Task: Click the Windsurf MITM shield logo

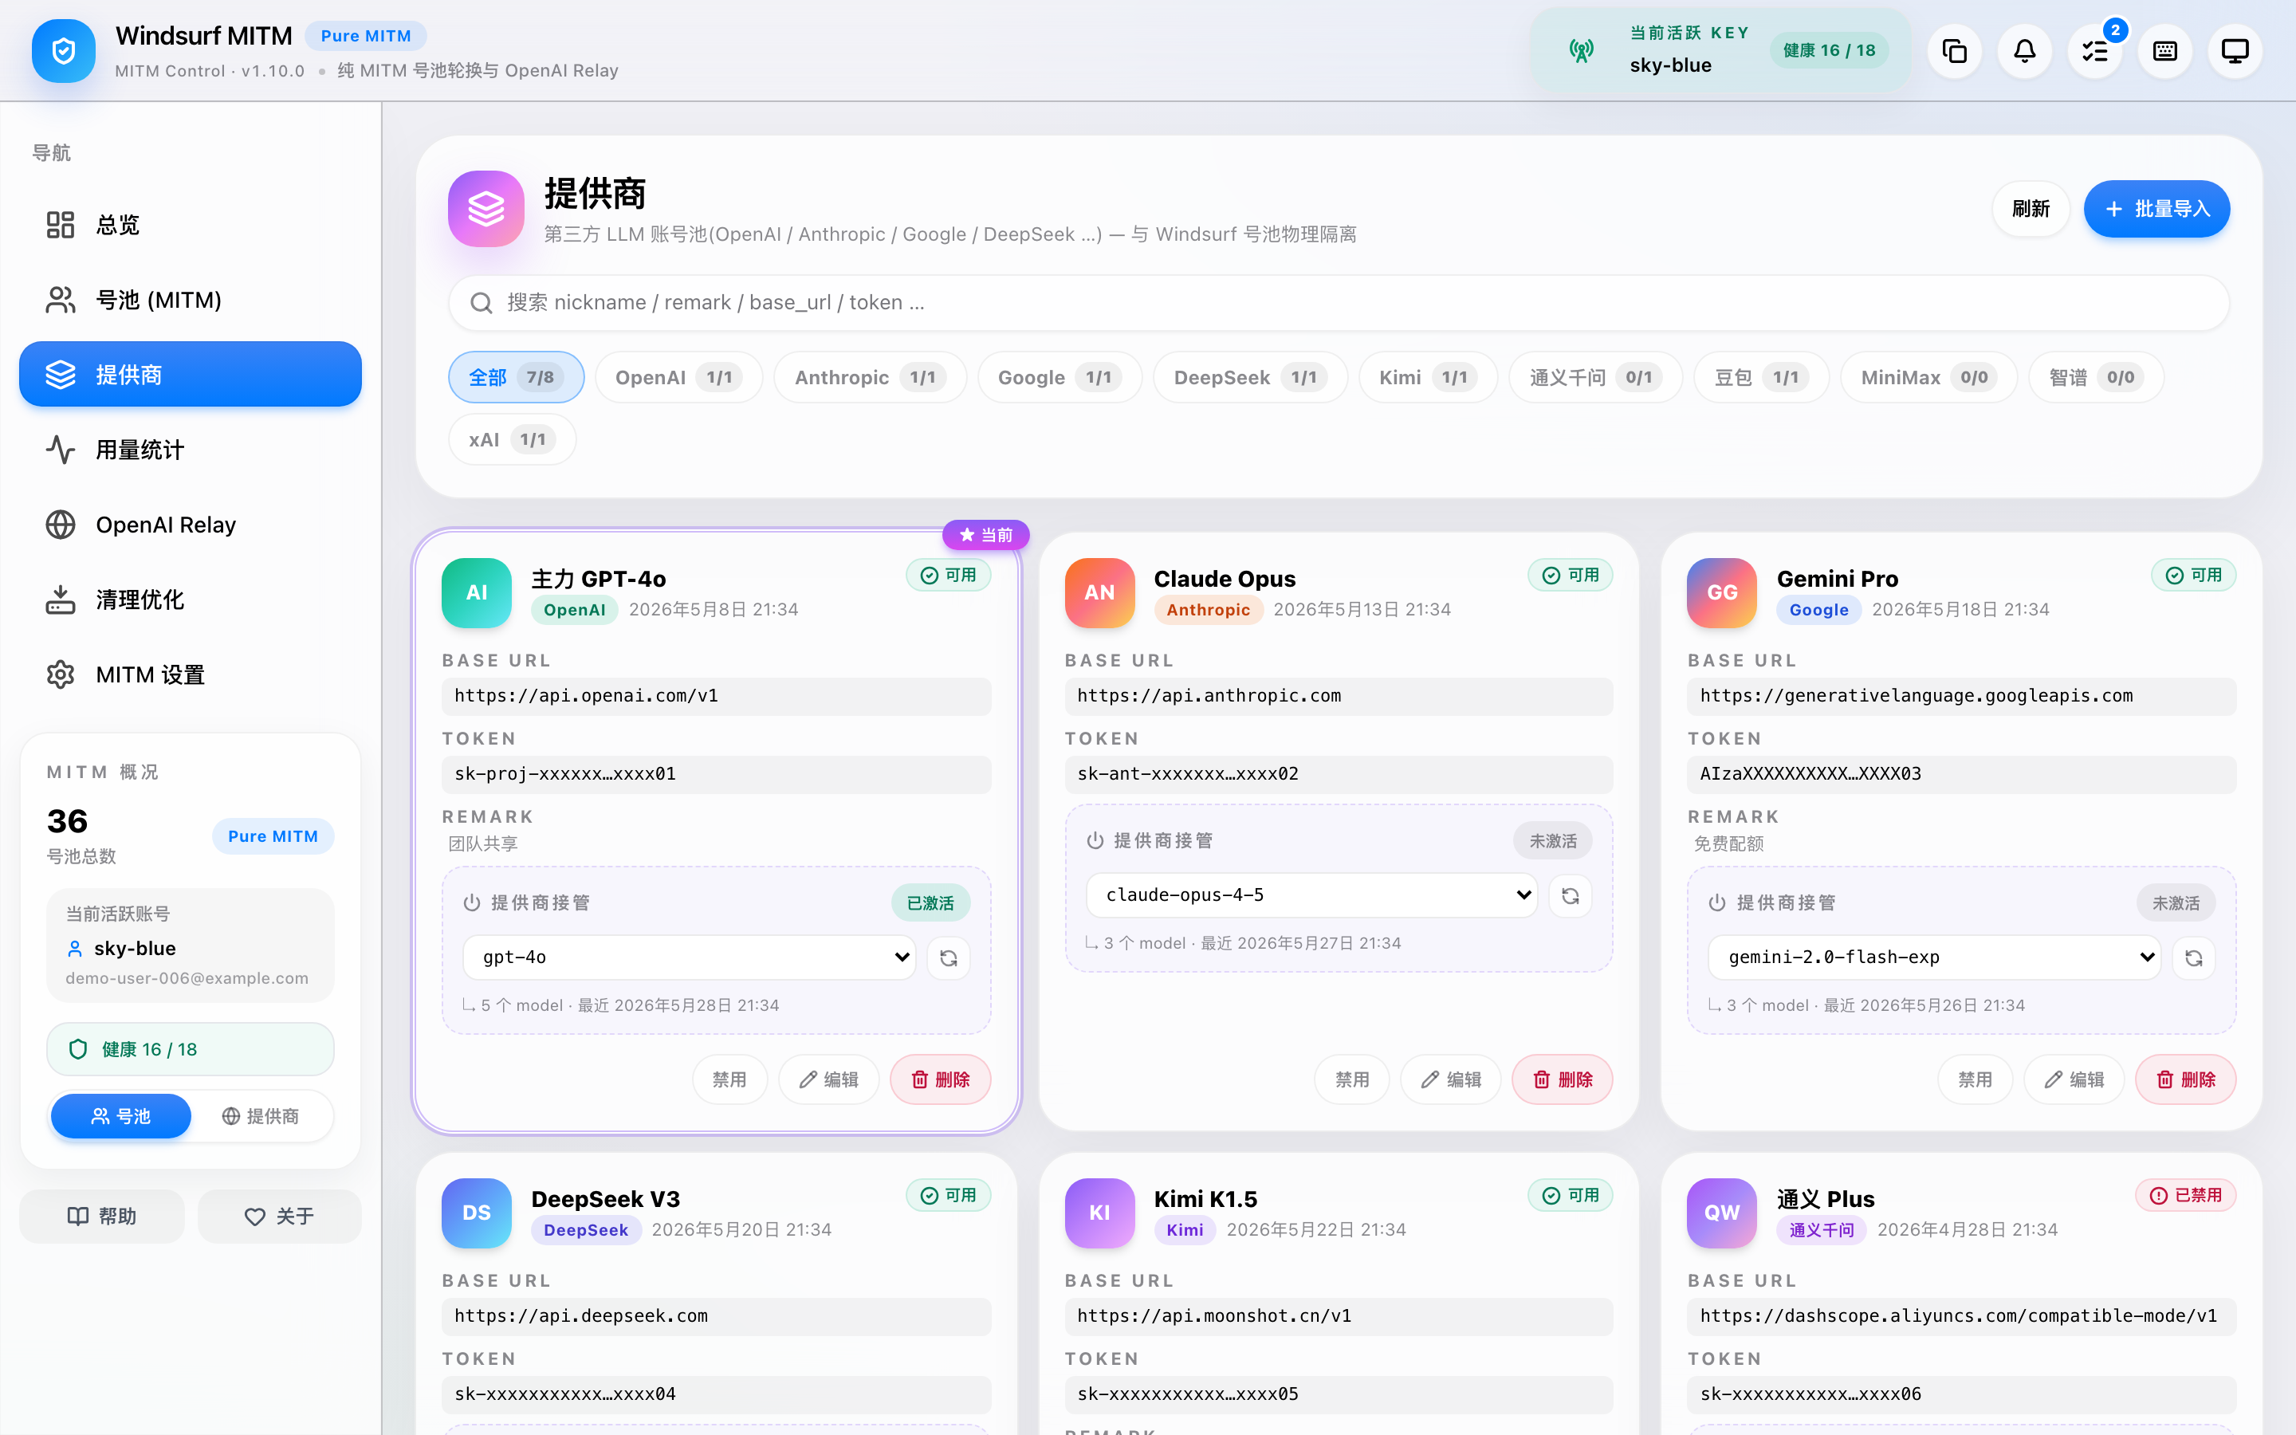Action: pyautogui.click(x=64, y=51)
